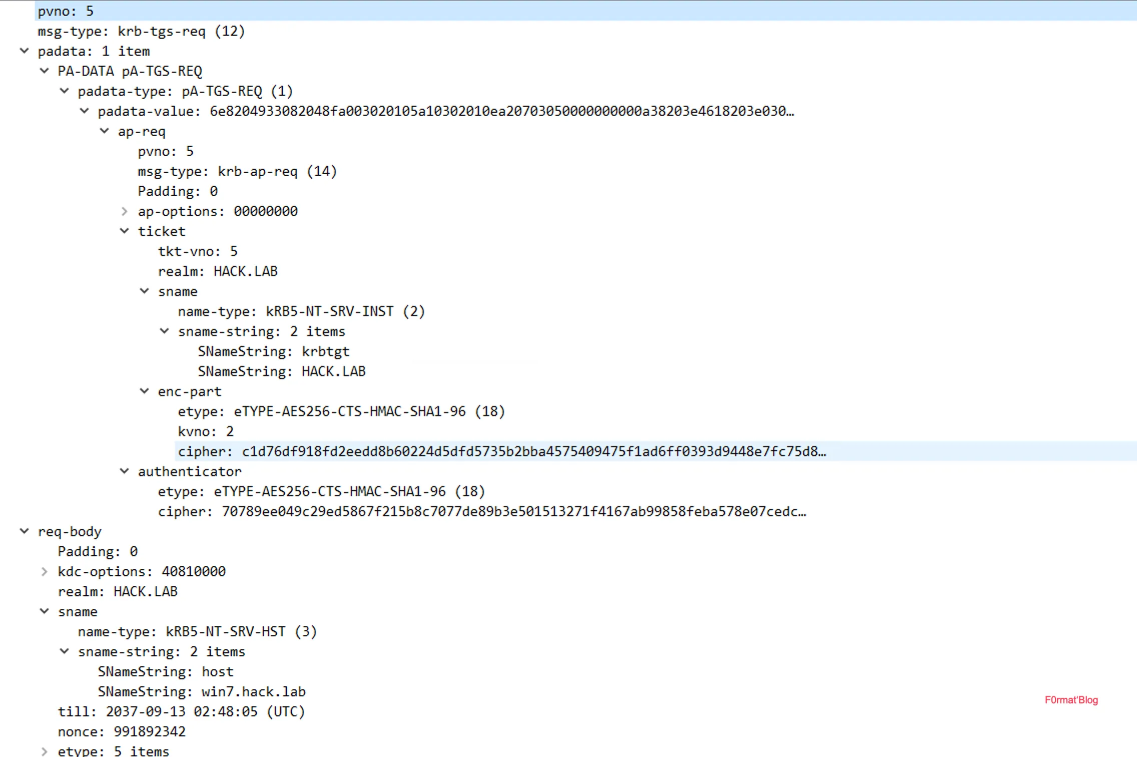Collapse the sname node under ticket

(145, 291)
